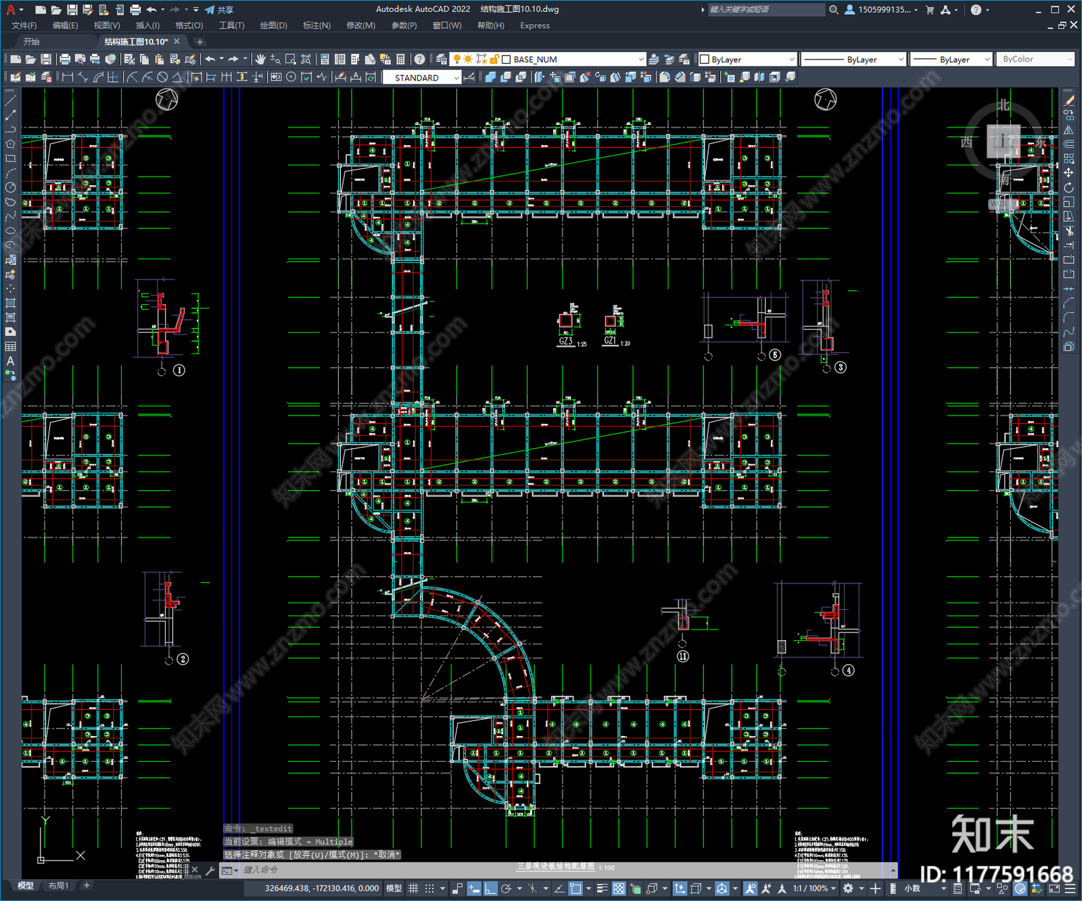Click the Zoom Window toolbar icon
The height and width of the screenshot is (901, 1082).
coord(291,59)
